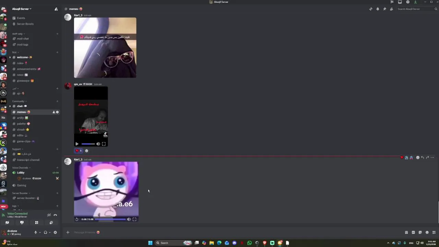The width and height of the screenshot is (439, 247).
Task: Open the soundboard button
Action: [51, 223]
